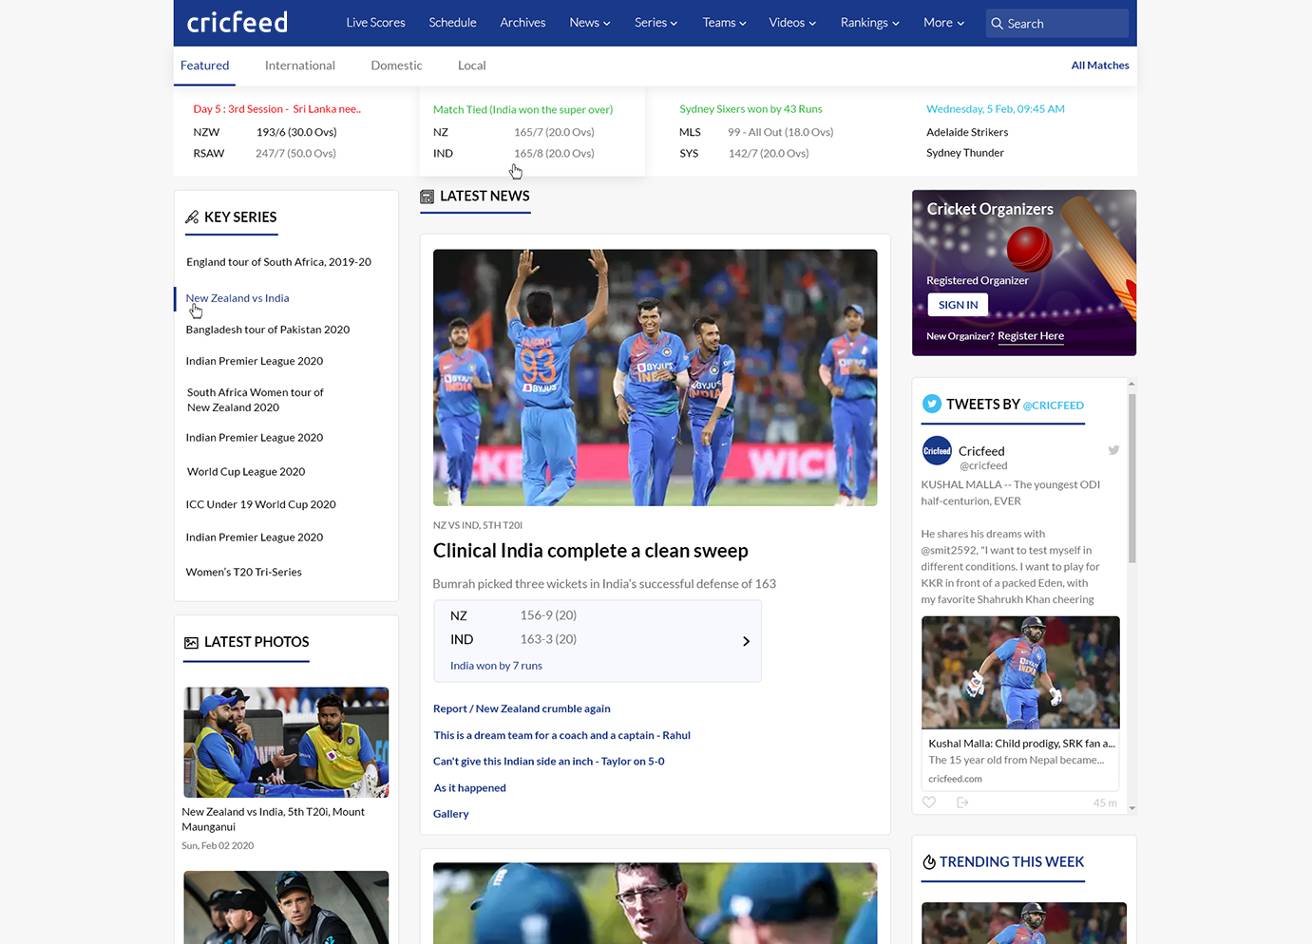Image resolution: width=1312 pixels, height=944 pixels.
Task: Open the Kushal Malla tweet image
Action: click(1020, 672)
